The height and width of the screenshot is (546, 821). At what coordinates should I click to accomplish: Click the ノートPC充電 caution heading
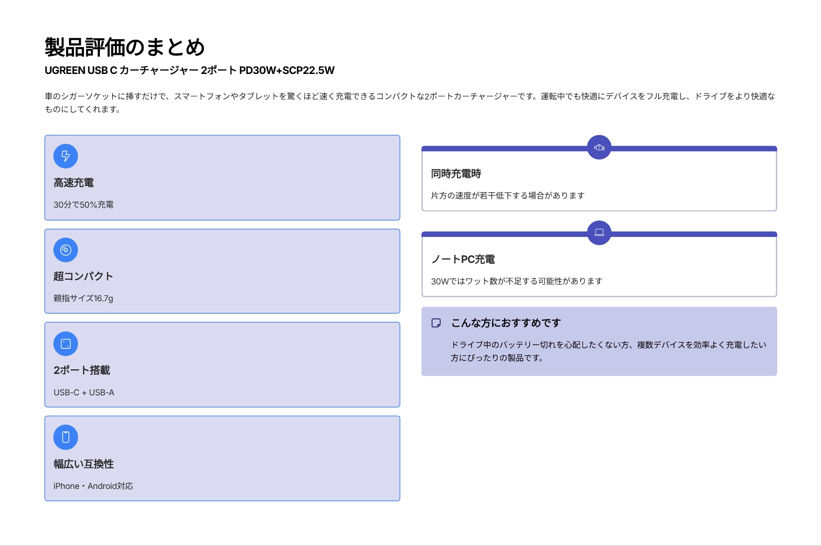(x=463, y=259)
